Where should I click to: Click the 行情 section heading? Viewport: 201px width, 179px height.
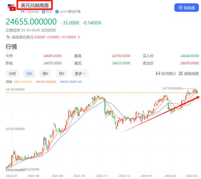tap(11, 47)
